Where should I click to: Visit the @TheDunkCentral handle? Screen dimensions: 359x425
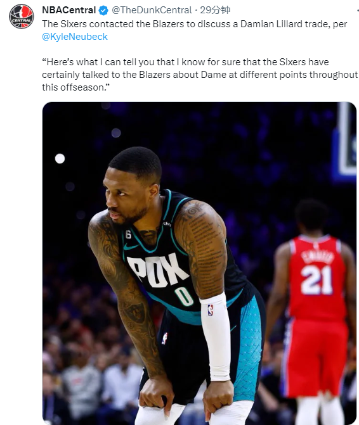point(152,10)
